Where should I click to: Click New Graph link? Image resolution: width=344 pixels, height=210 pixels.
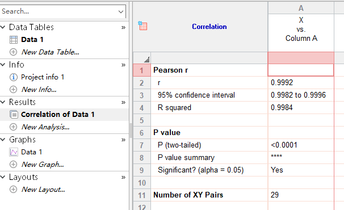click(43, 165)
